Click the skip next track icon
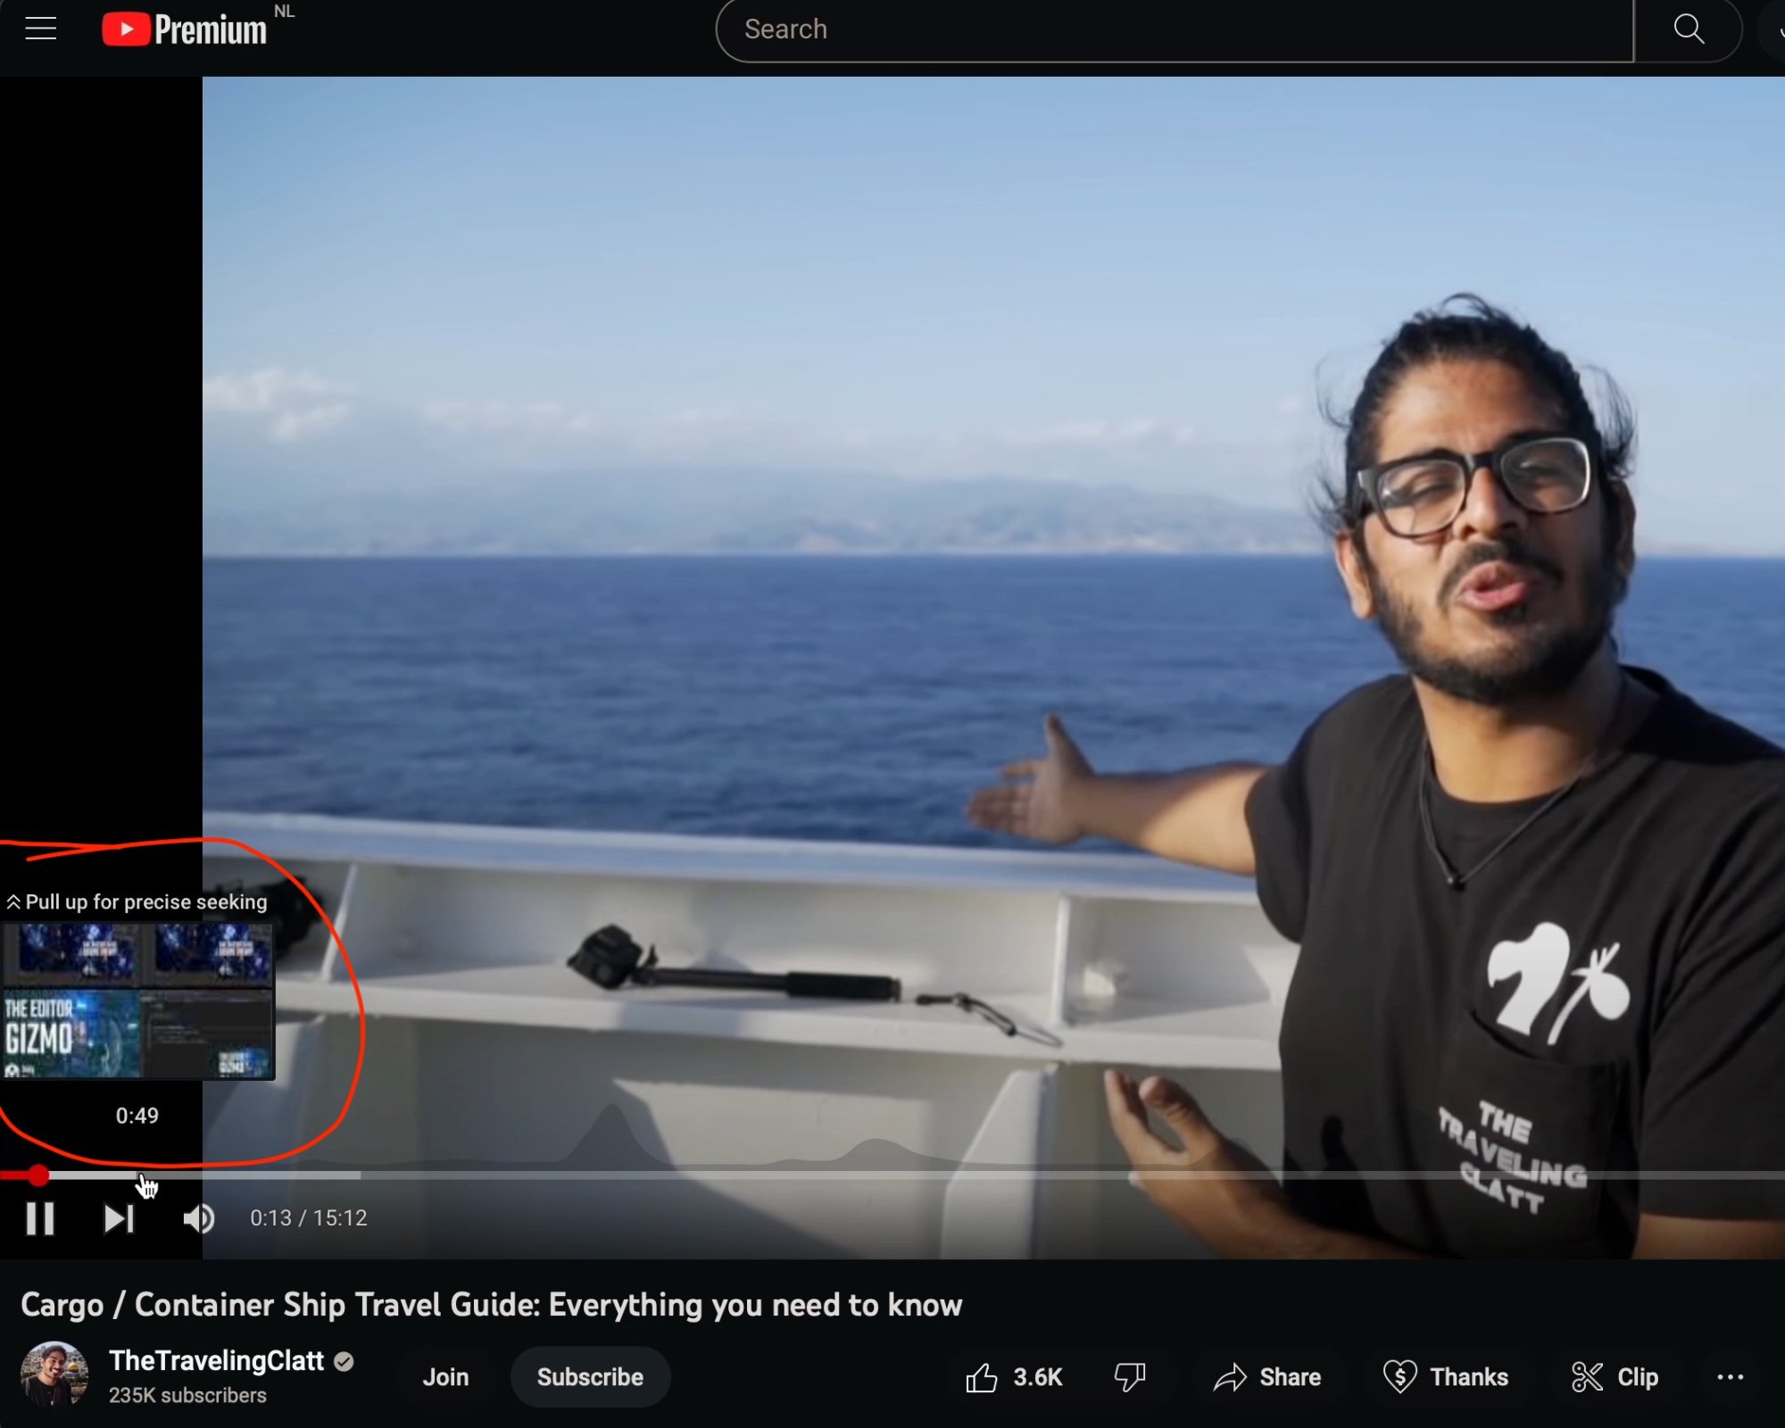The height and width of the screenshot is (1428, 1785). [x=118, y=1218]
